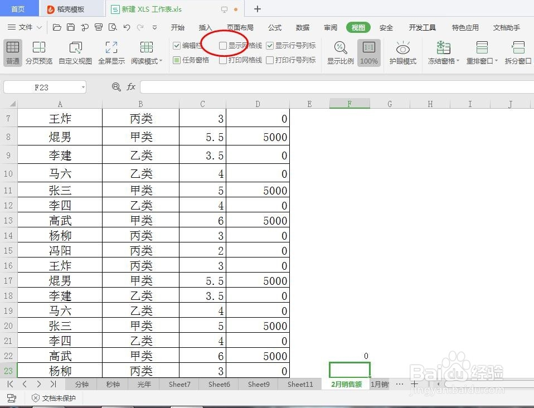Switch to the Sheet7 worksheet
The height and width of the screenshot is (408, 534).
click(x=179, y=384)
